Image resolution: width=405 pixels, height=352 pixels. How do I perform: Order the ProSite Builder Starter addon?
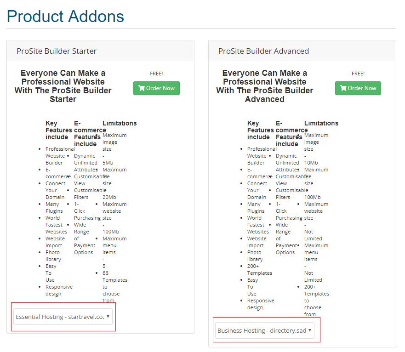(156, 88)
